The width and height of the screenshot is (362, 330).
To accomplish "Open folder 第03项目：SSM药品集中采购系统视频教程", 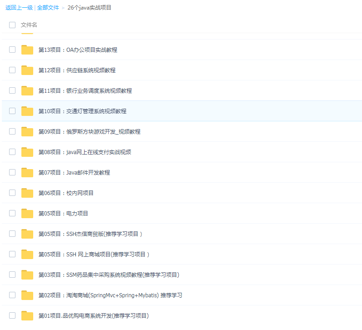I will pos(109,275).
